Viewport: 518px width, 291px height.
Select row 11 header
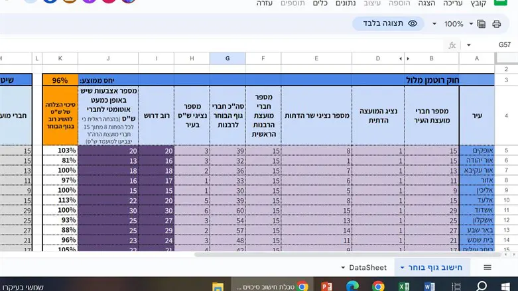click(x=506, y=210)
